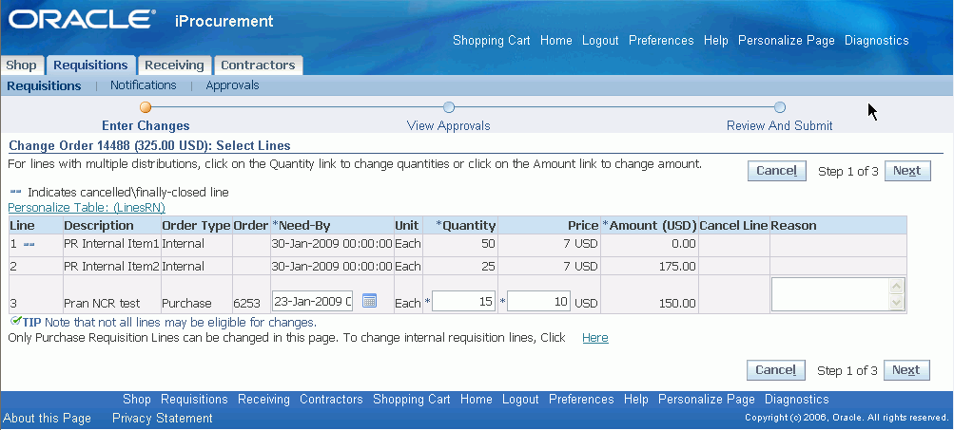
Task: Click the upper Next button
Action: (x=907, y=171)
